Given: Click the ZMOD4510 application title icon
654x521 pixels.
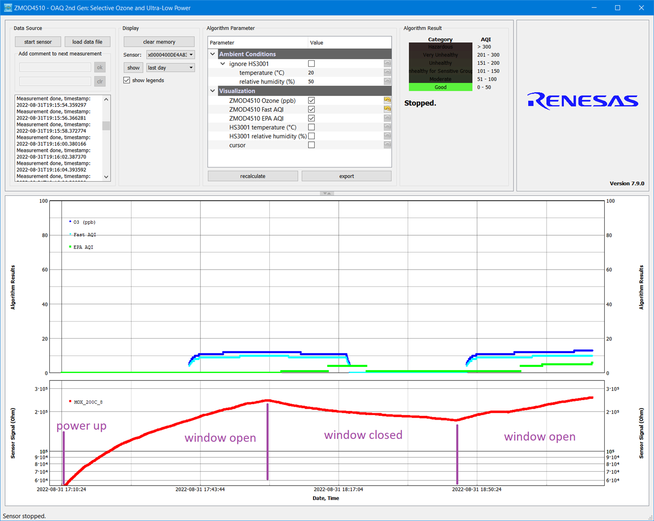Looking at the screenshot, I should [x=8, y=8].
